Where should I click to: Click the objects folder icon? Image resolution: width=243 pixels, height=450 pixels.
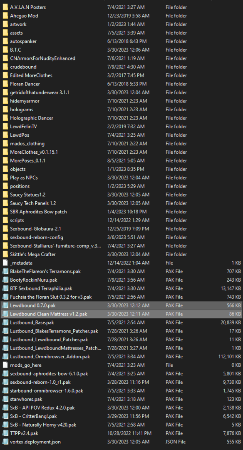click(x=5, y=169)
